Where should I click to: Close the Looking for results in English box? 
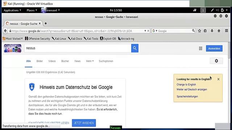point(218,79)
